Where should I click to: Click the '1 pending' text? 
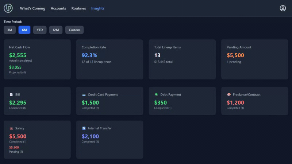tap(234, 62)
